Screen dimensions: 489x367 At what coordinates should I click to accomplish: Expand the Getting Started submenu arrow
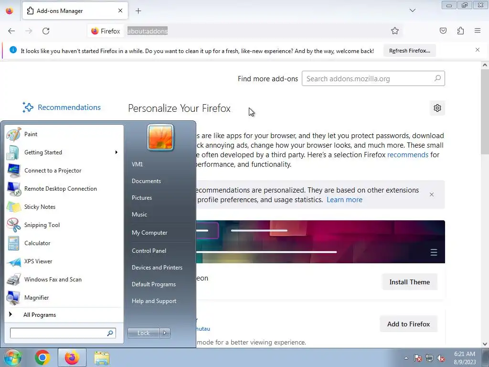pyautogui.click(x=116, y=152)
